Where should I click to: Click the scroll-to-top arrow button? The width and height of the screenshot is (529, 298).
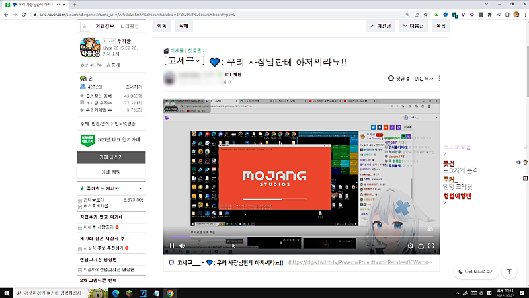509,272
